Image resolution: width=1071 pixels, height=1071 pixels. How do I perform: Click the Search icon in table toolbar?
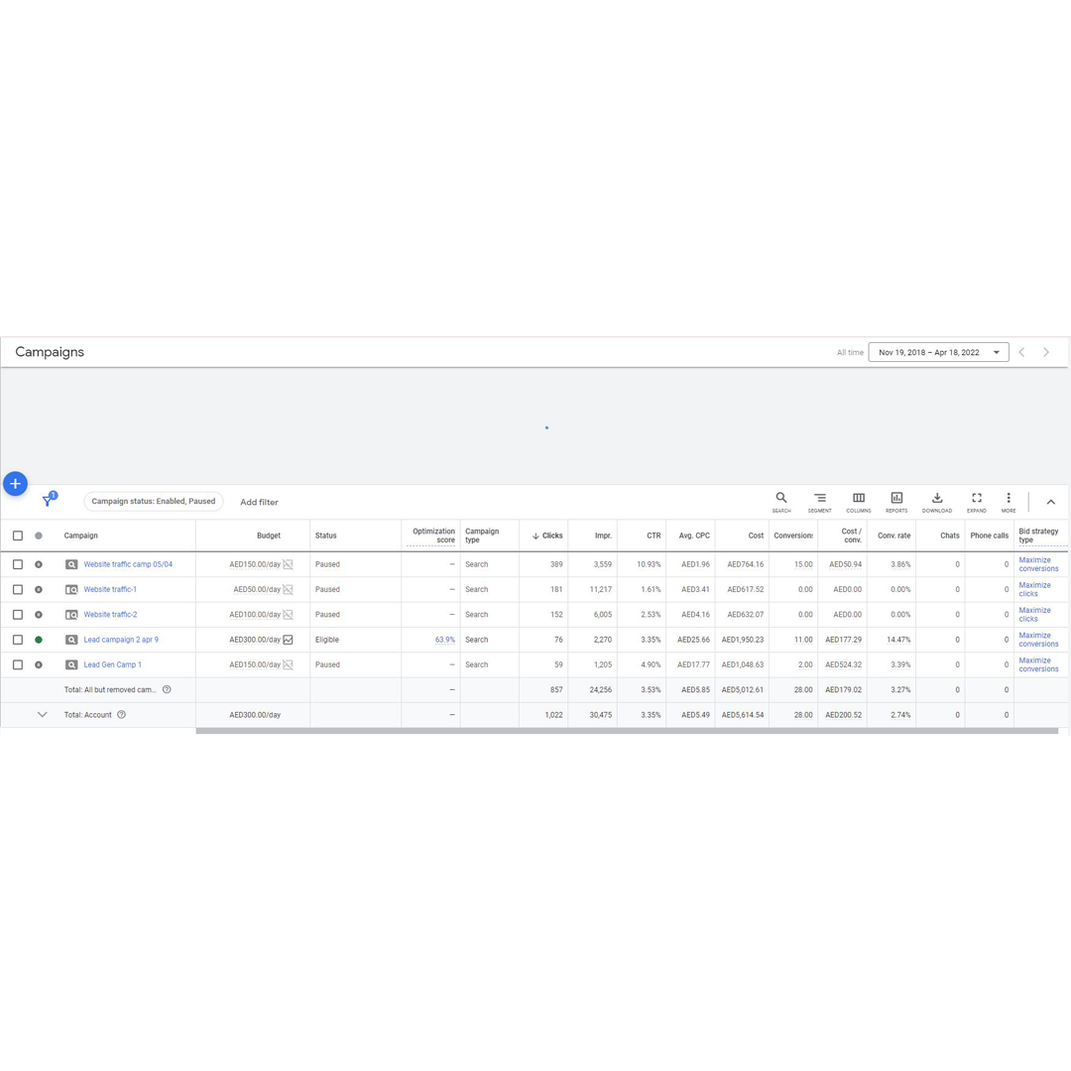[781, 502]
